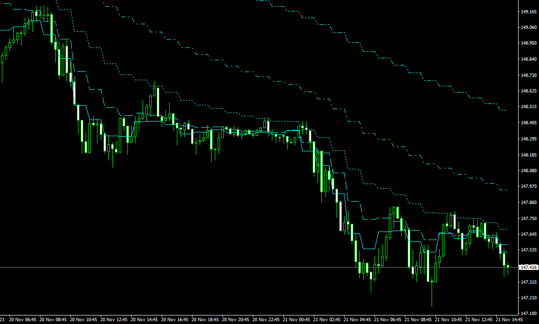Select the 21 Nov 12:45 time label
The height and width of the screenshot is (324, 539).
(x=479, y=320)
